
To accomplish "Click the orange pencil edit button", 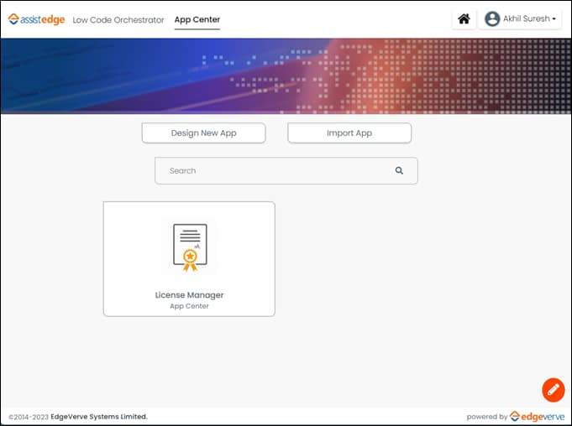I will (553, 390).
